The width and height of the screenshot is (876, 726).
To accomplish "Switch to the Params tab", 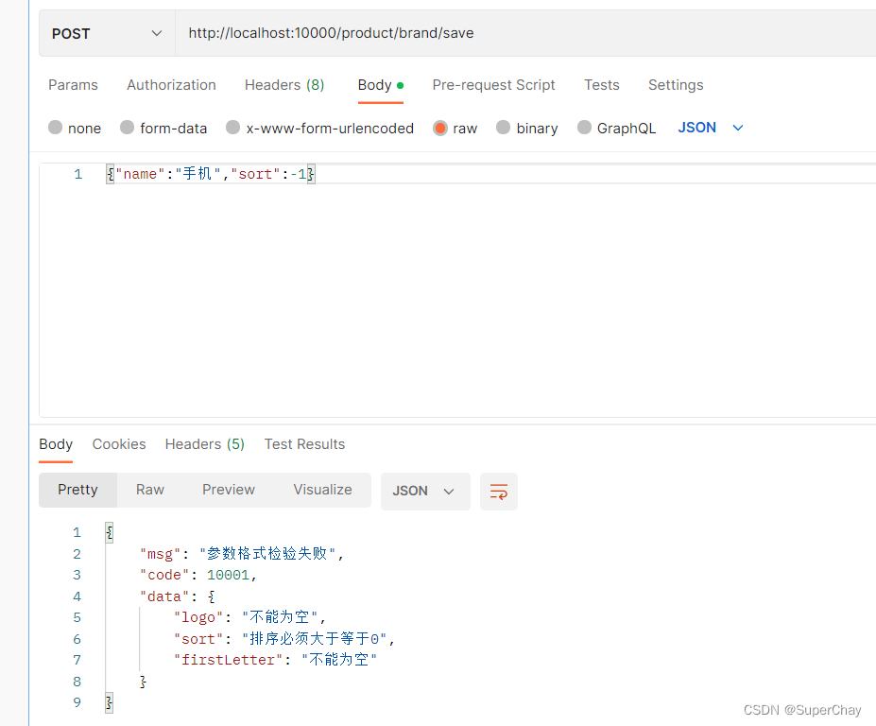I will click(x=73, y=85).
